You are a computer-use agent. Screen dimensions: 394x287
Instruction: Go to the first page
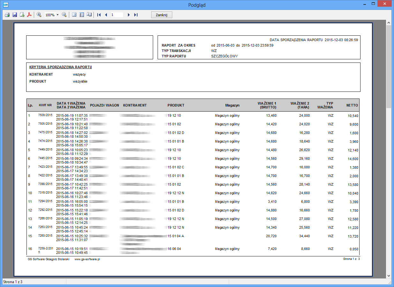[x=99, y=15]
